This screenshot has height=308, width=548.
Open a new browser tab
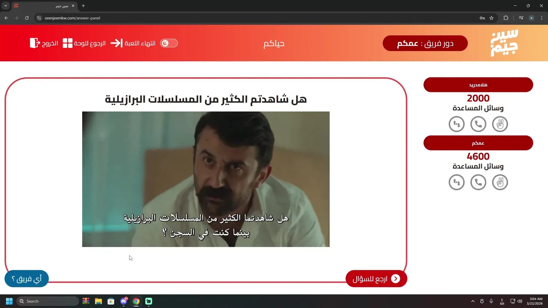coord(83,6)
